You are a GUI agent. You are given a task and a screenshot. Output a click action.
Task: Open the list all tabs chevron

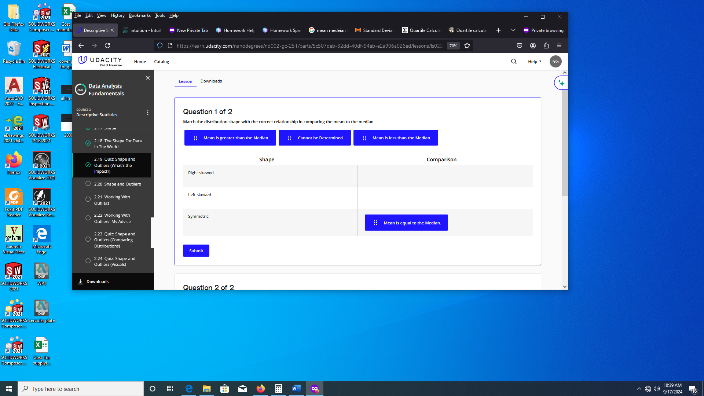pos(513,30)
